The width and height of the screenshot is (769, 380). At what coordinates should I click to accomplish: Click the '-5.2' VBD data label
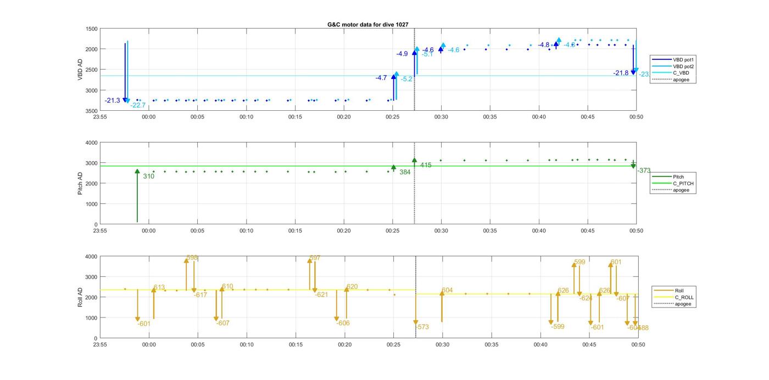(x=406, y=79)
